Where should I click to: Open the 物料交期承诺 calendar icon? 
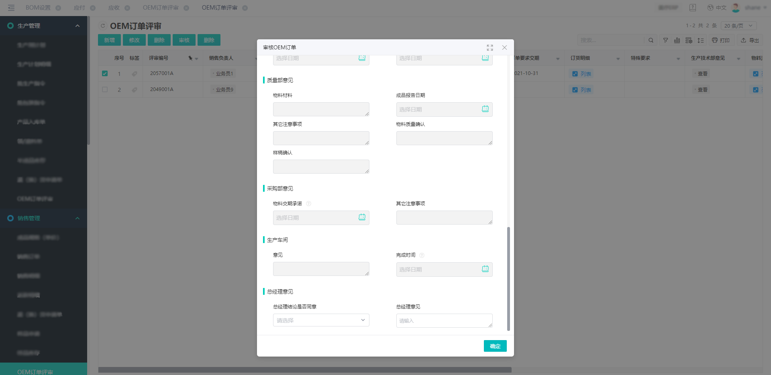tap(362, 217)
